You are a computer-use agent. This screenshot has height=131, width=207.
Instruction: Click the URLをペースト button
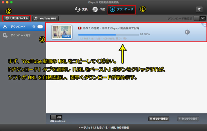point(17,18)
